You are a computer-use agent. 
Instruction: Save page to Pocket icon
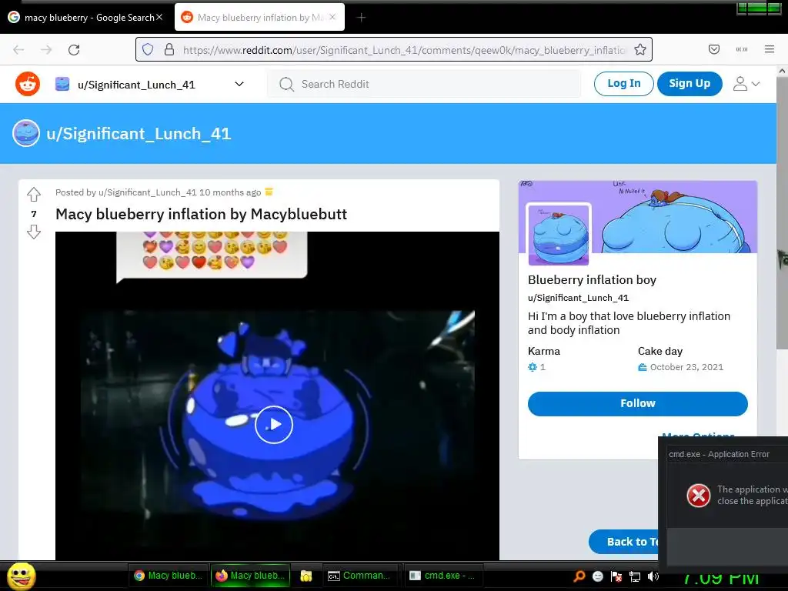(x=713, y=49)
